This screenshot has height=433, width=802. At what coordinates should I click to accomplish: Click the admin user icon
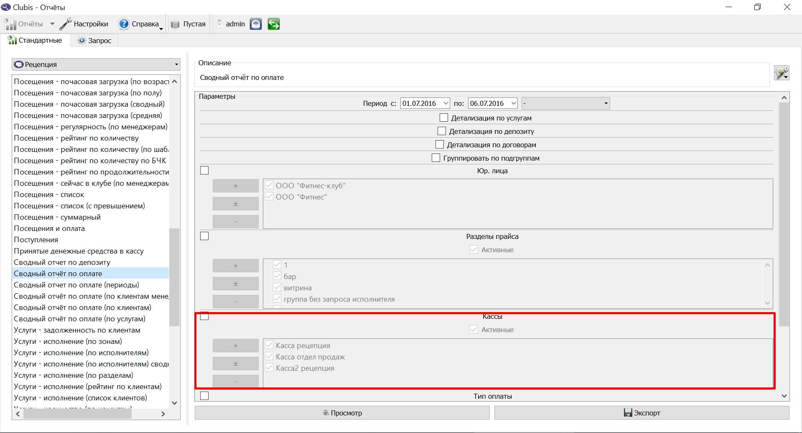[219, 24]
